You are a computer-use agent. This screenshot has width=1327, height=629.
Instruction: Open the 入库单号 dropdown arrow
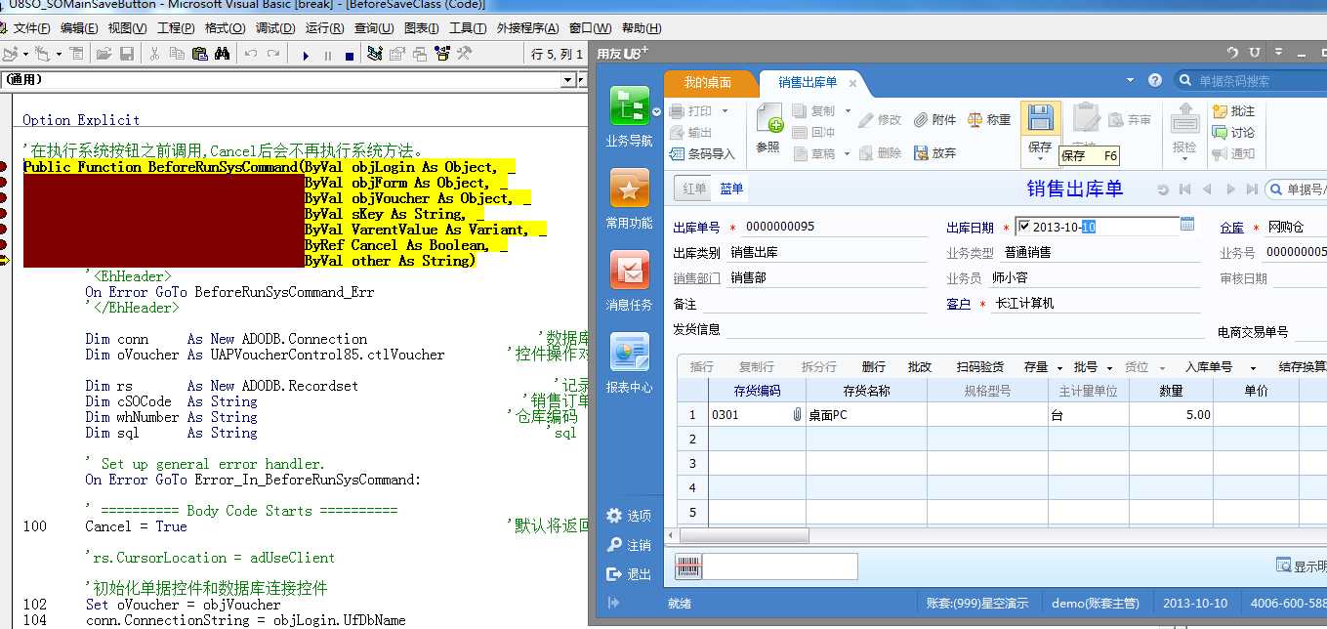(1253, 368)
